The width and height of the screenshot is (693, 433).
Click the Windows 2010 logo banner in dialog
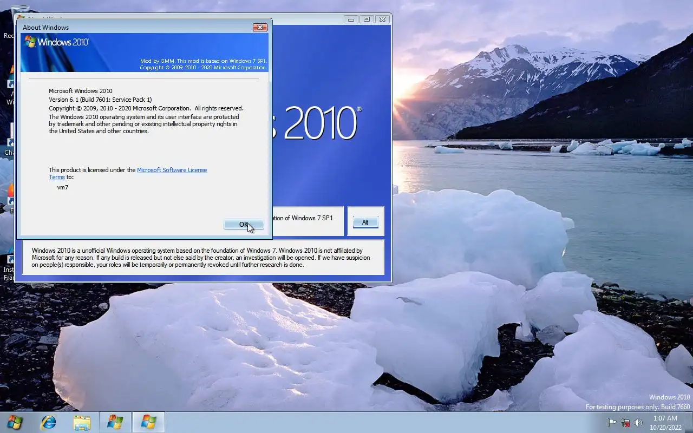[145, 53]
